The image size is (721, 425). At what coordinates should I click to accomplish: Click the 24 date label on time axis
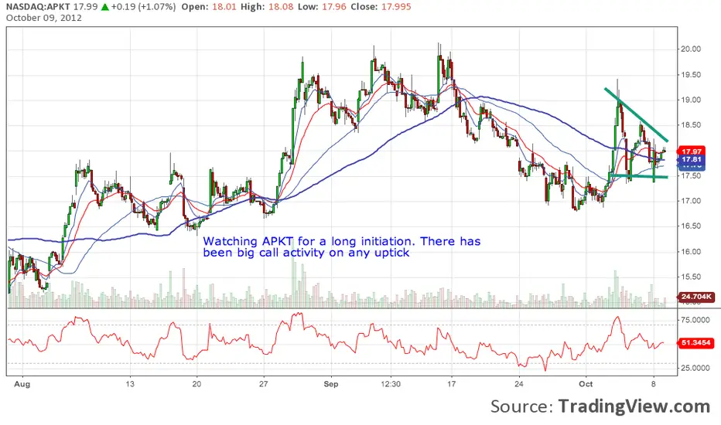click(518, 384)
